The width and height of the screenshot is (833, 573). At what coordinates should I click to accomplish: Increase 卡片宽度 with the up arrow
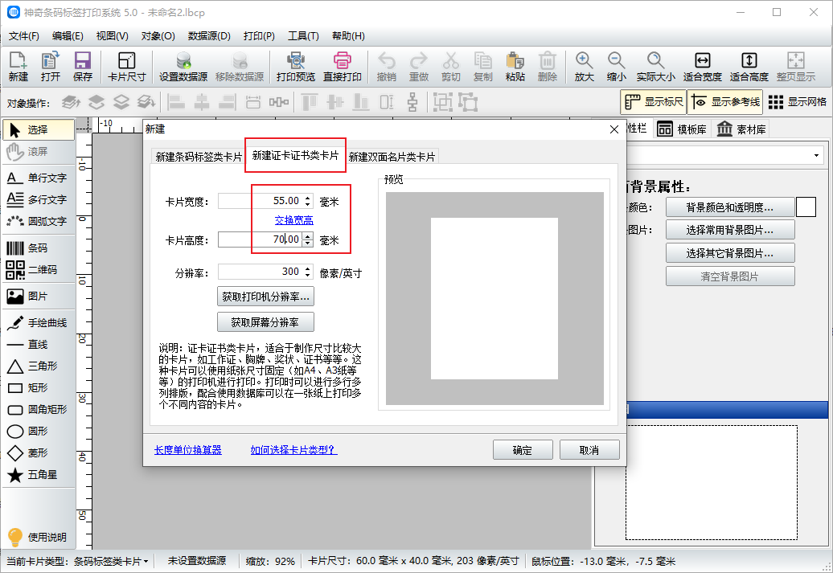tap(307, 197)
